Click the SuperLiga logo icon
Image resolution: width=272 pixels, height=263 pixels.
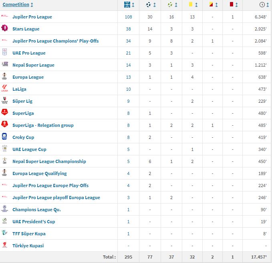[4, 112]
